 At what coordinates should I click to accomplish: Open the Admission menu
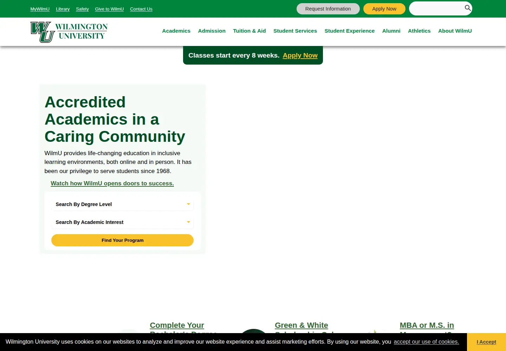click(x=212, y=31)
